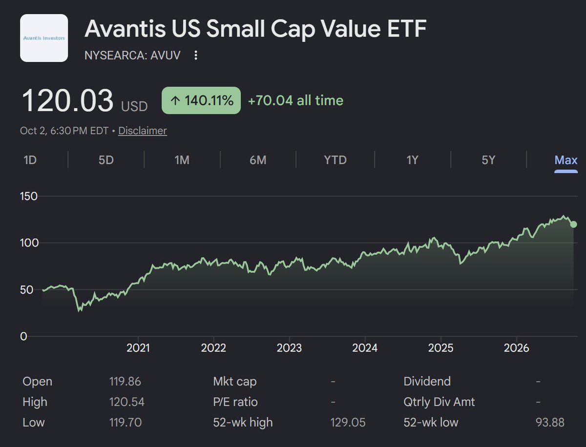Click the Max time range tab

[x=566, y=160]
